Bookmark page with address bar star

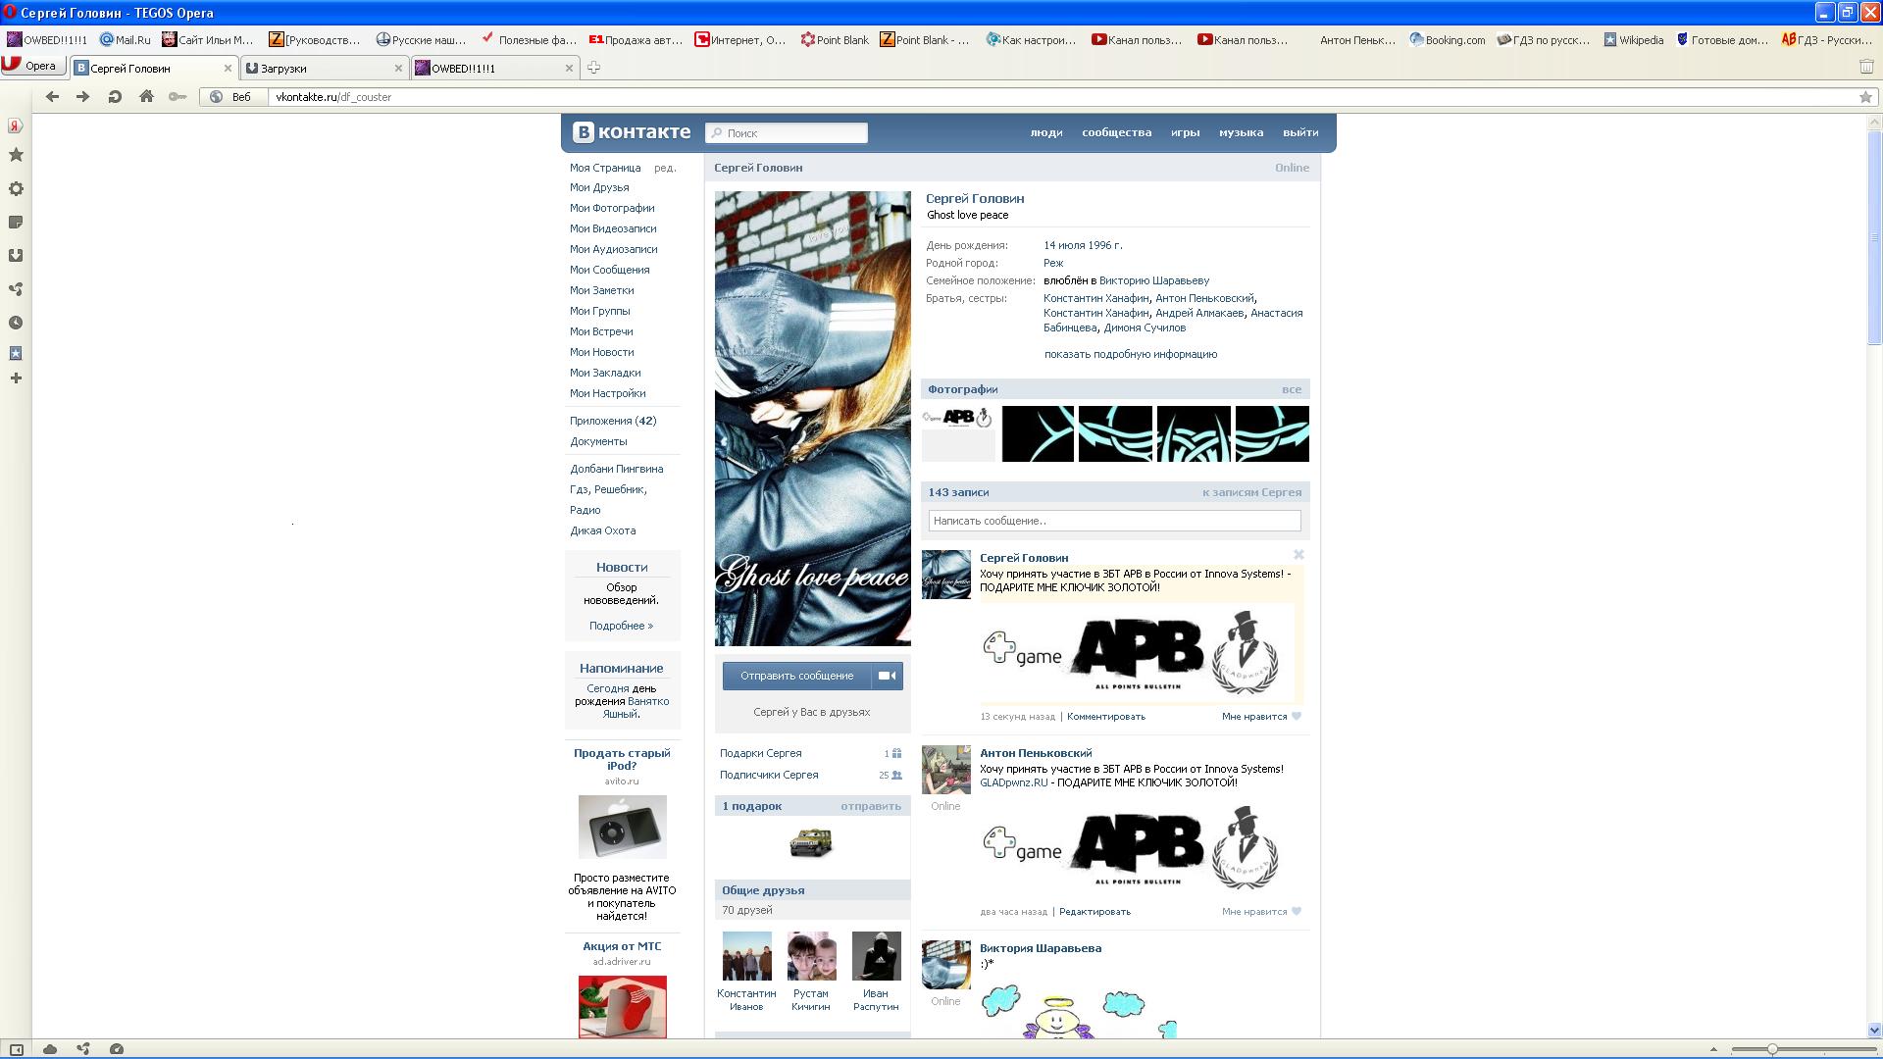1865,97
